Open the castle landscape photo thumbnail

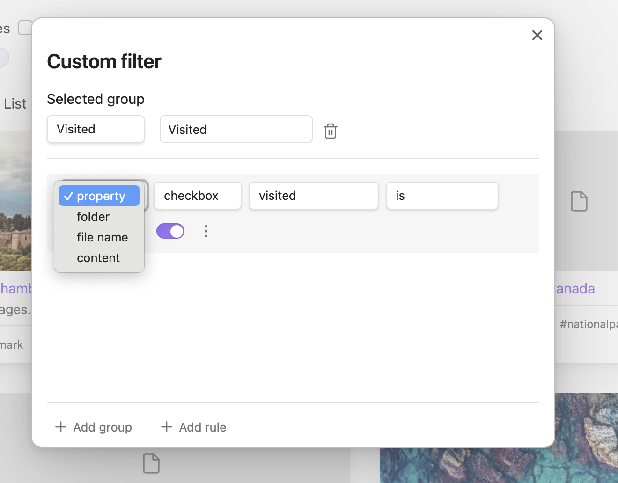pyautogui.click(x=15, y=201)
